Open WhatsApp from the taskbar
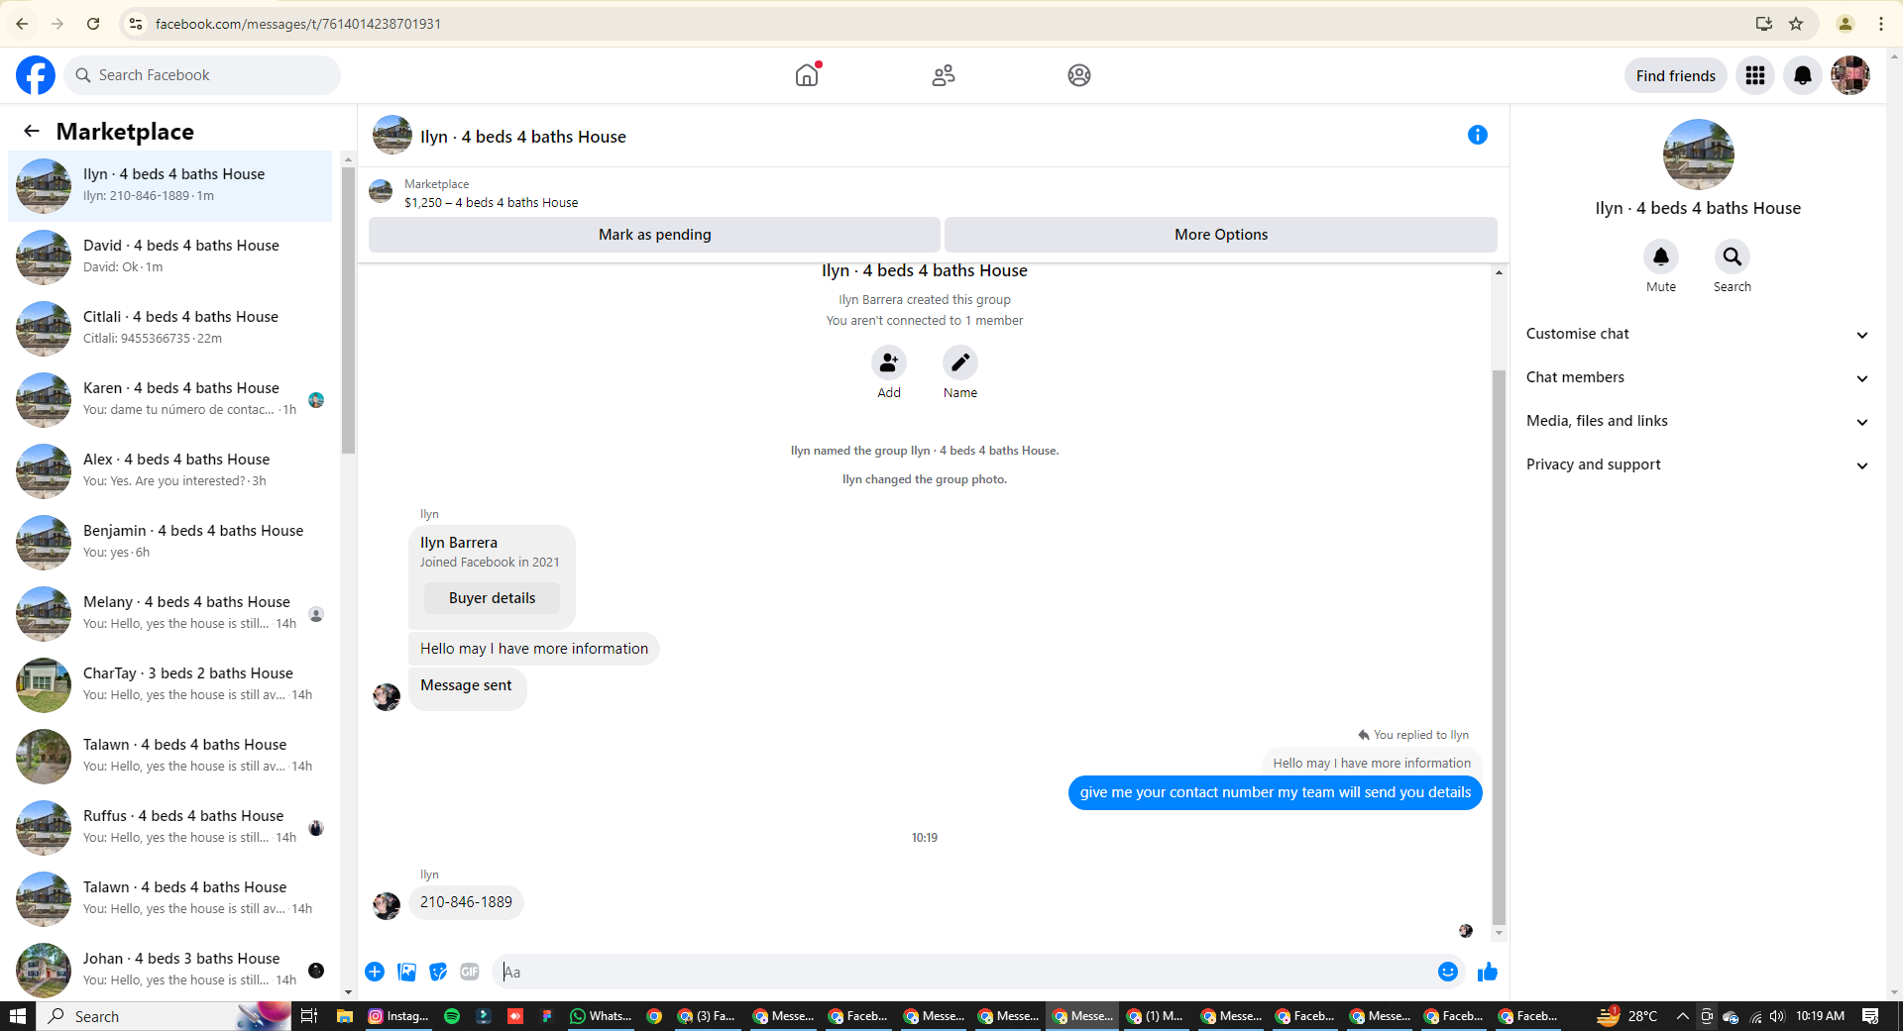1903x1031 pixels. pos(601,1016)
